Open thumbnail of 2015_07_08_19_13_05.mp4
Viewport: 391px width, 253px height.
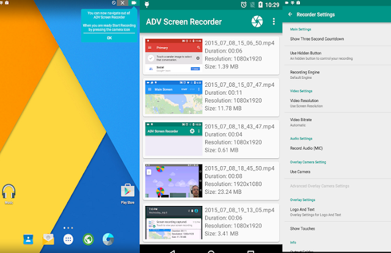click(174, 222)
